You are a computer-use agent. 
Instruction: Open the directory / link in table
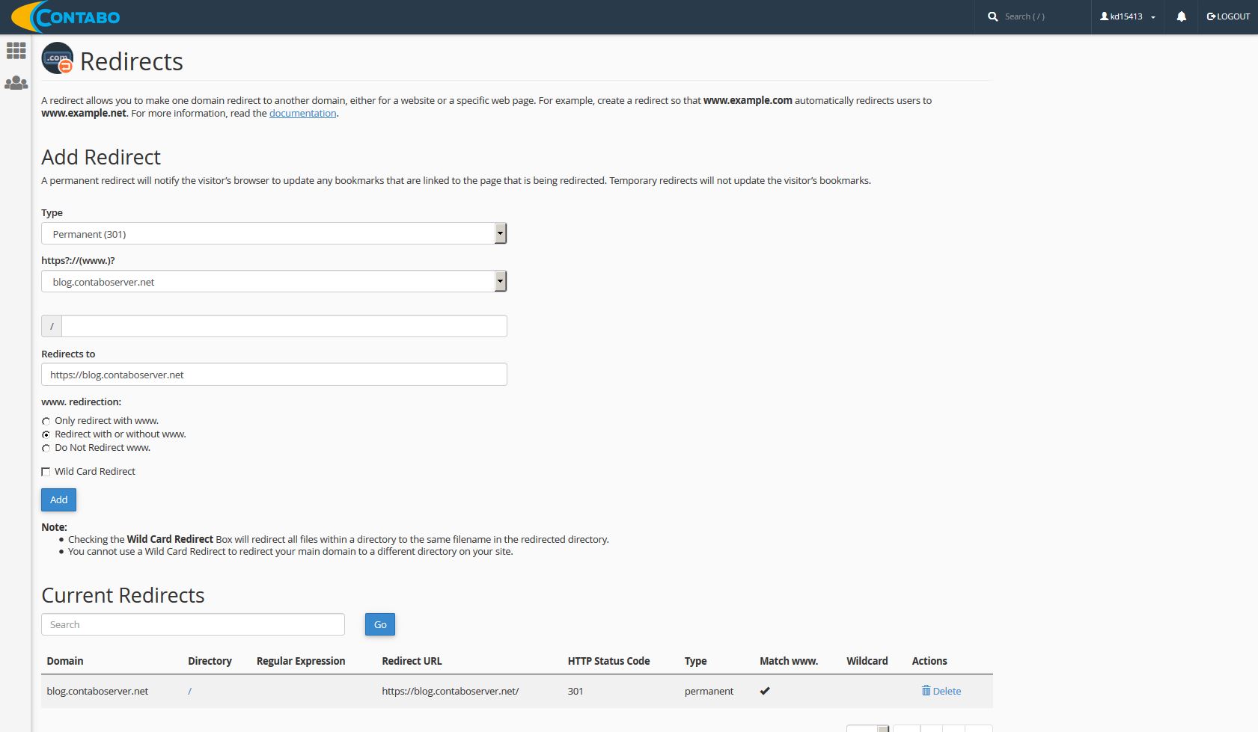190,691
